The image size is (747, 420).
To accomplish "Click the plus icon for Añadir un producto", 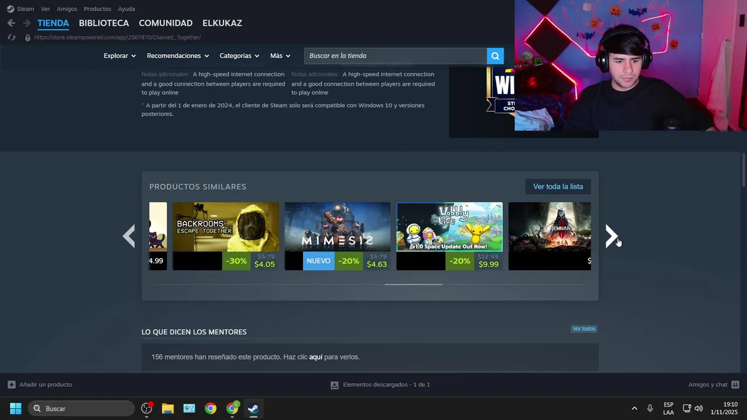I will 11,384.
